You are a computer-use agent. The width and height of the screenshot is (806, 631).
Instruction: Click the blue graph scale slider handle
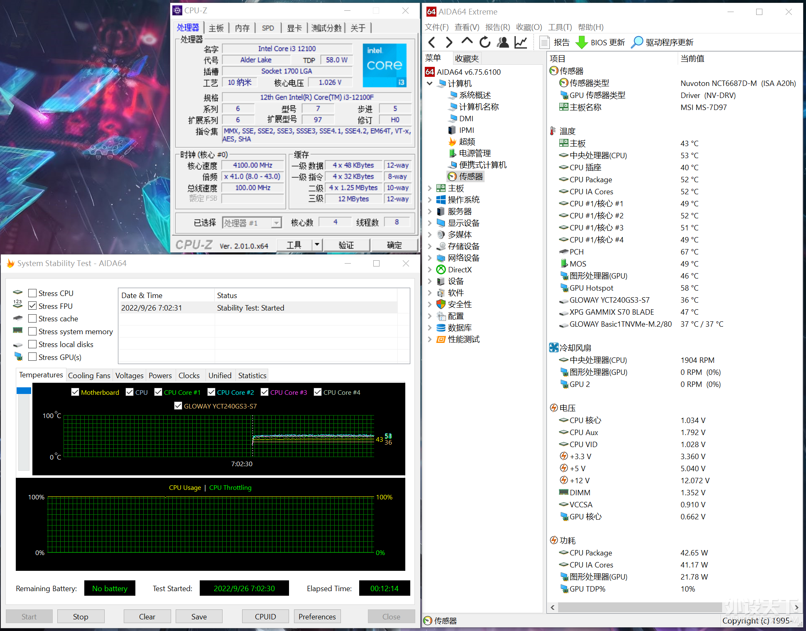24,391
